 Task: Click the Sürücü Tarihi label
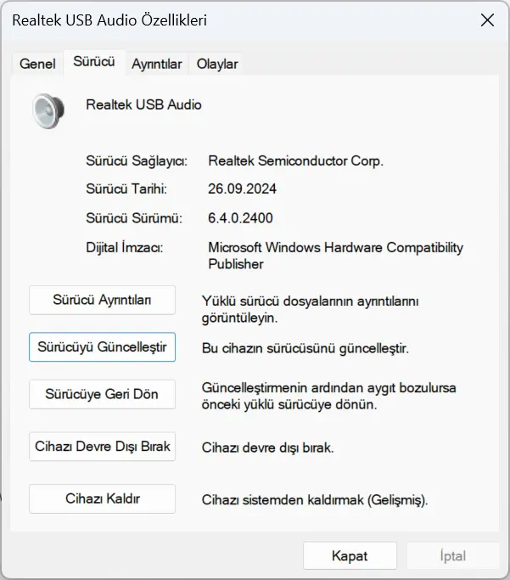[x=126, y=189]
